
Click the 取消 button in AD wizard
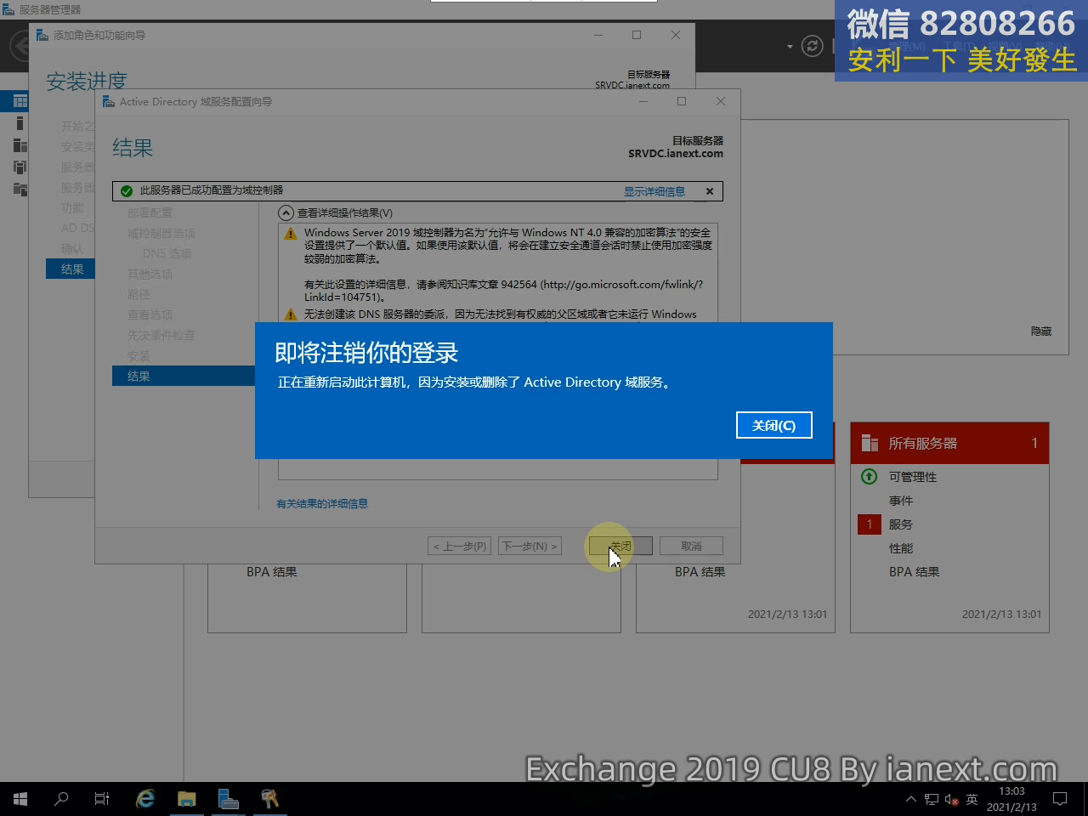point(692,546)
